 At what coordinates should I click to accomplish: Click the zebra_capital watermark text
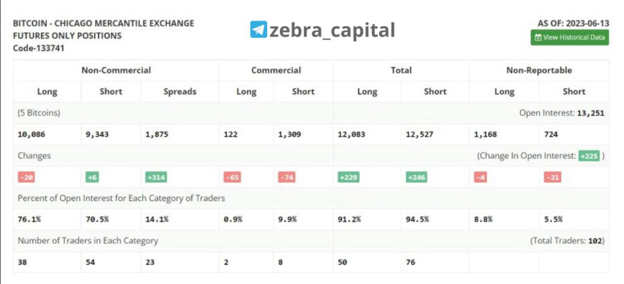click(x=332, y=30)
